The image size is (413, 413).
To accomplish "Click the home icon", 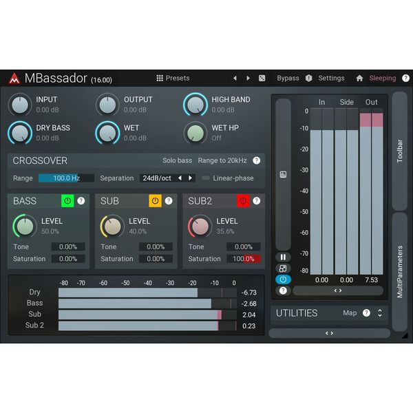I will pyautogui.click(x=359, y=78).
